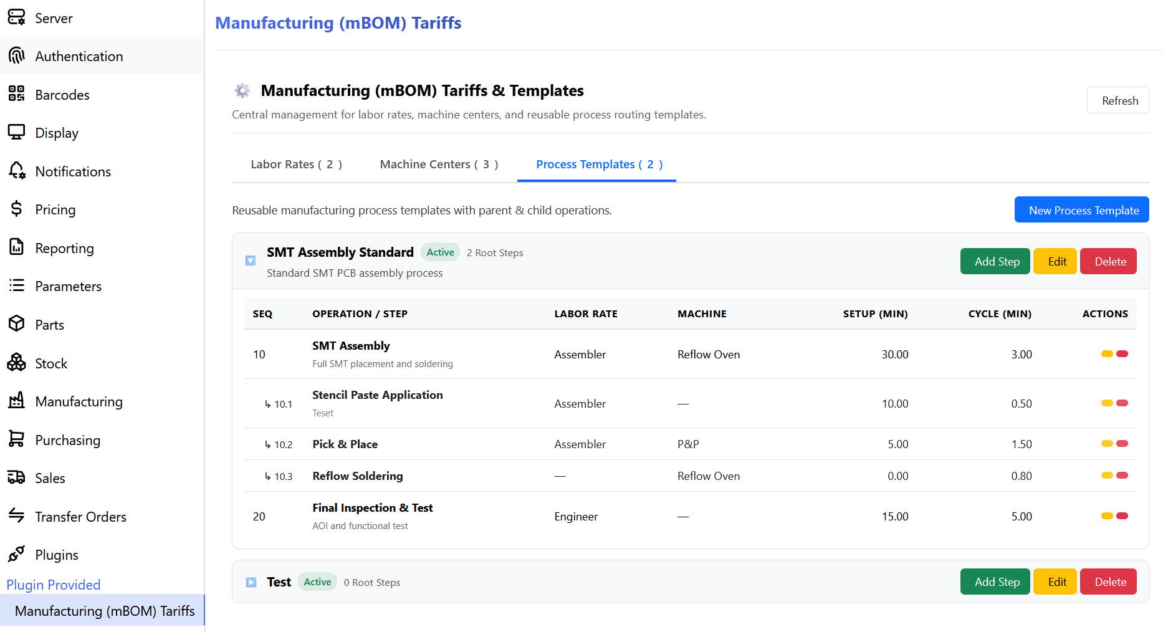
Task: Click the Server icon in the sidebar
Action: click(17, 17)
